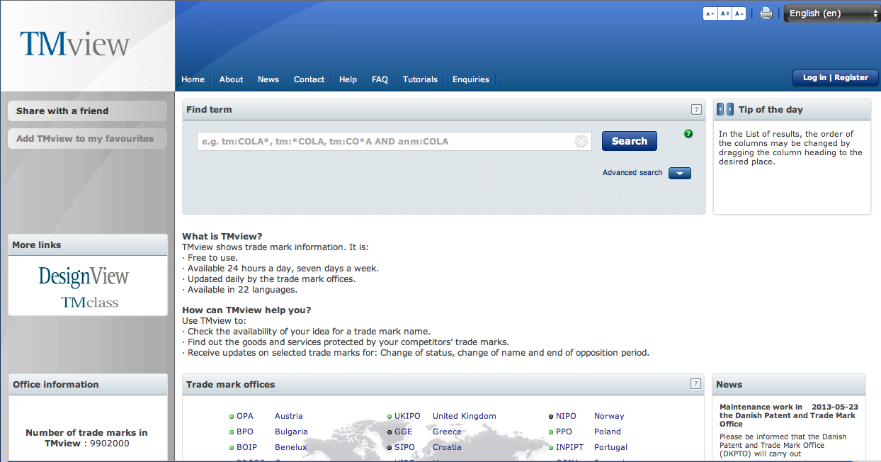Viewport: 881px width, 462px height.
Task: Click the PPO office link
Action: 564,432
